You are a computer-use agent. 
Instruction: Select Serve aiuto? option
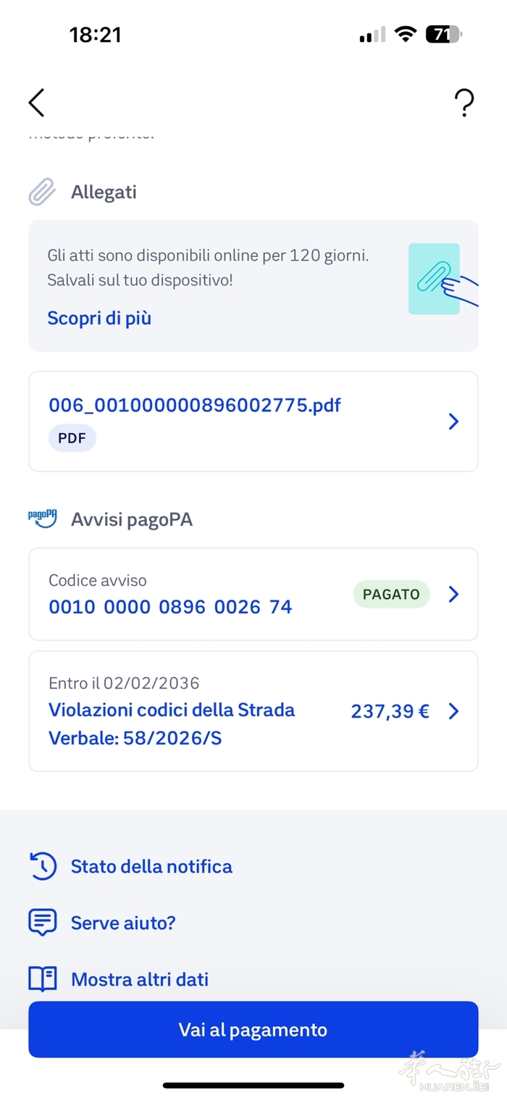[x=123, y=923]
